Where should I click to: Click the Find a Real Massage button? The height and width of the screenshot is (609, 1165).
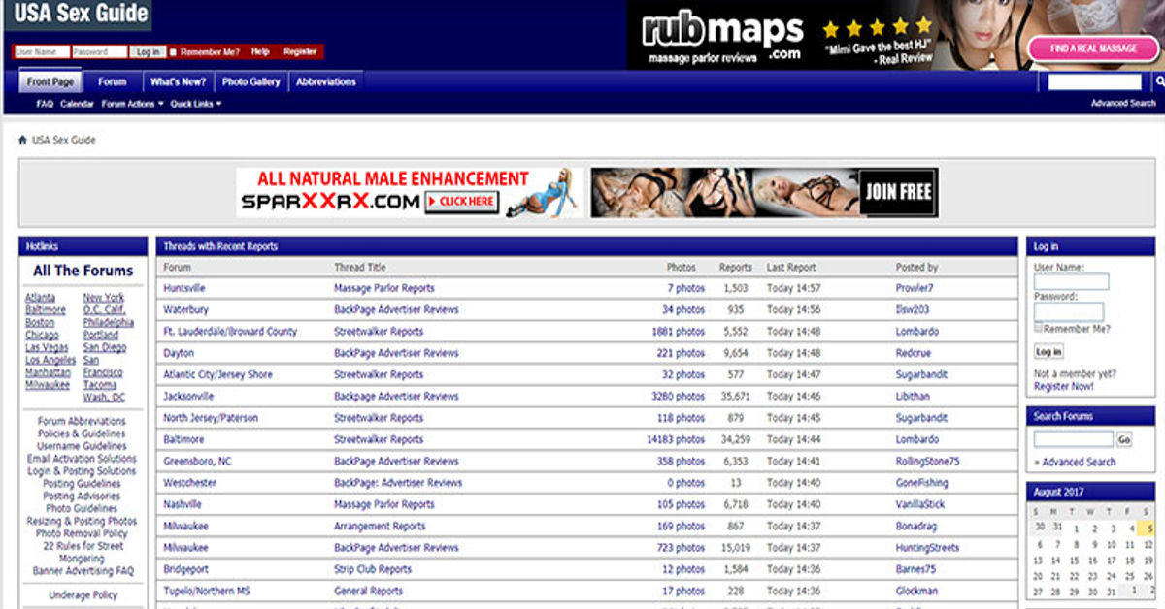[1093, 48]
